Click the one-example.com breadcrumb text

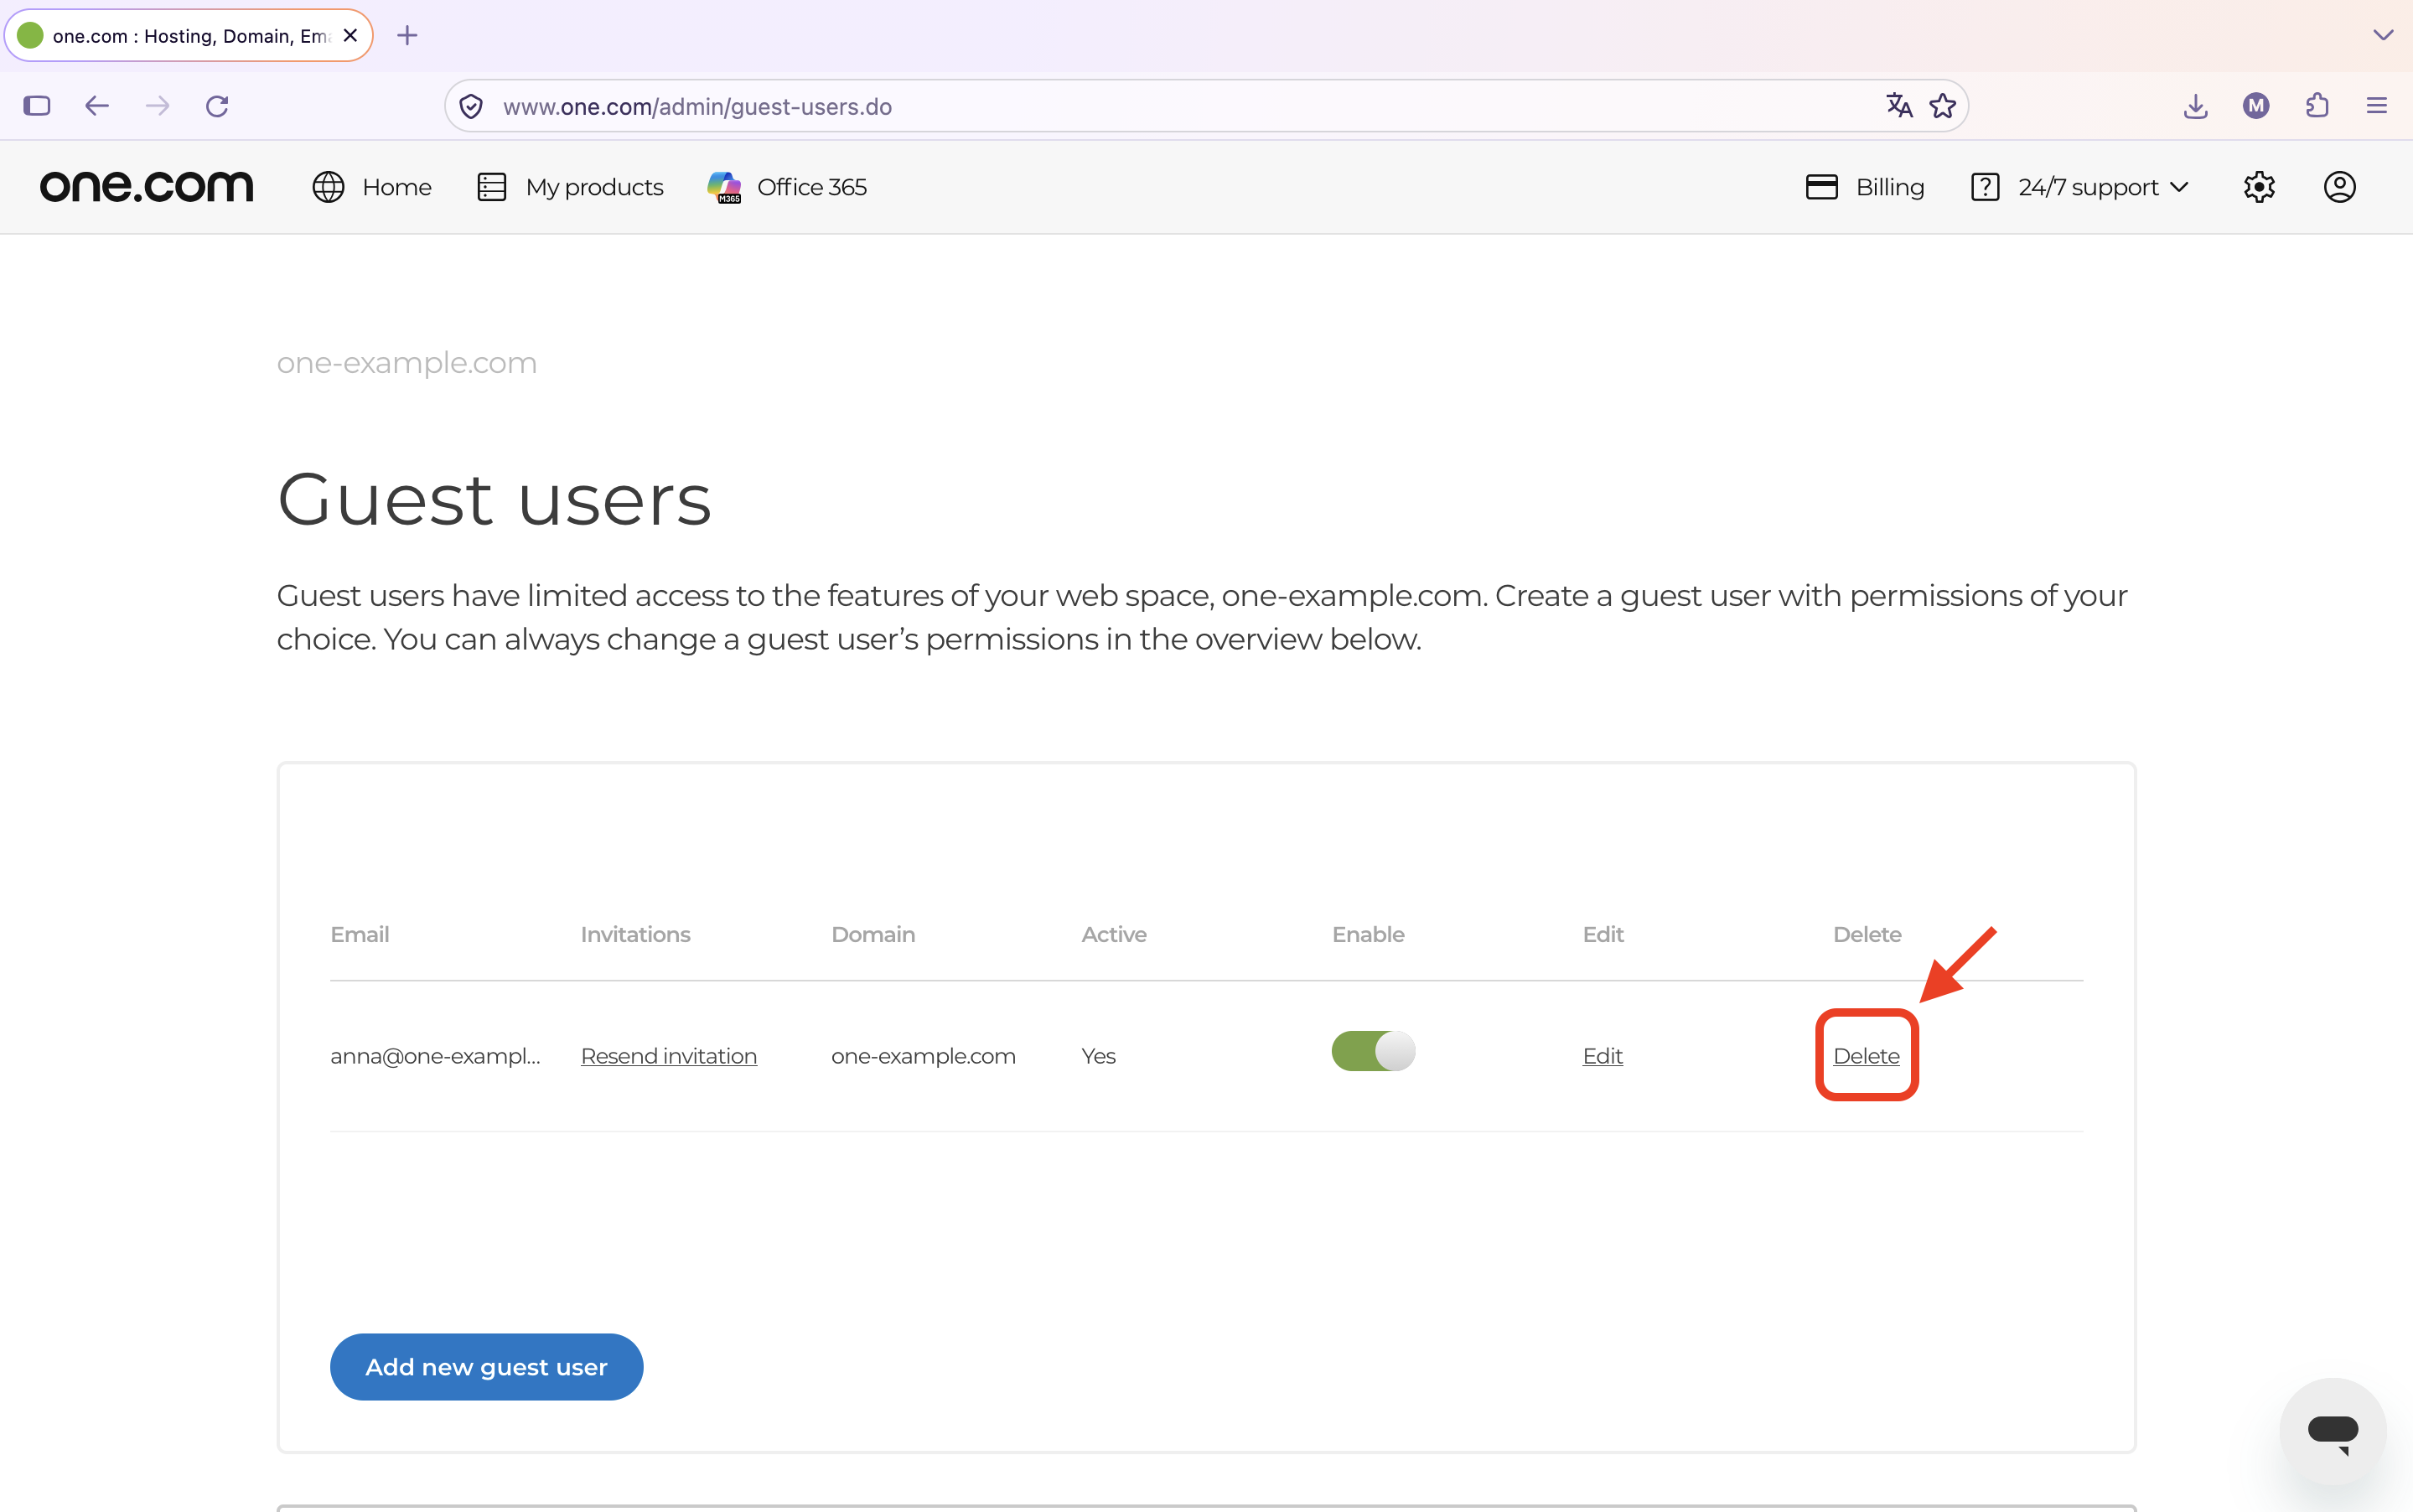[406, 363]
